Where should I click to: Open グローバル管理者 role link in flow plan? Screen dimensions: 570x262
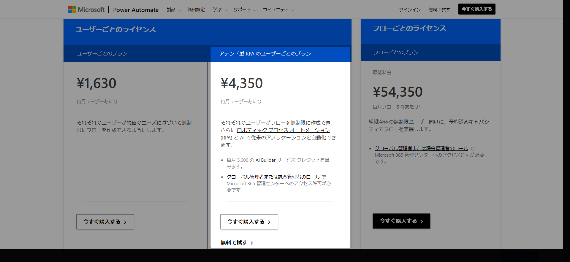click(x=421, y=148)
